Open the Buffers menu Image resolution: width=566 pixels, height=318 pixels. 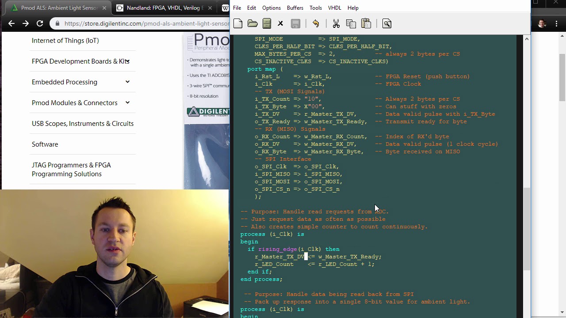pos(295,8)
